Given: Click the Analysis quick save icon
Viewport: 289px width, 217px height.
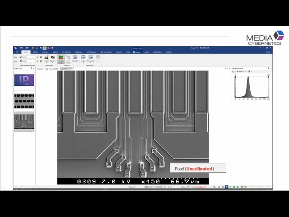Looking at the screenshot, I should 84,59.
